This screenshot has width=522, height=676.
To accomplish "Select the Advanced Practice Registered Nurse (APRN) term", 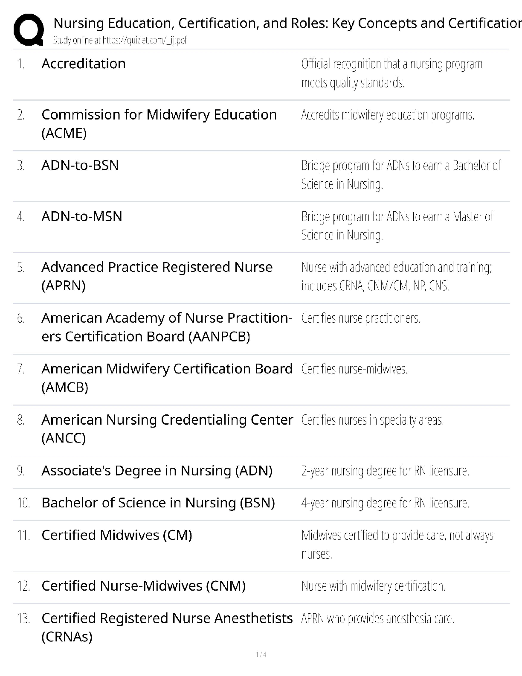I will click(x=157, y=276).
